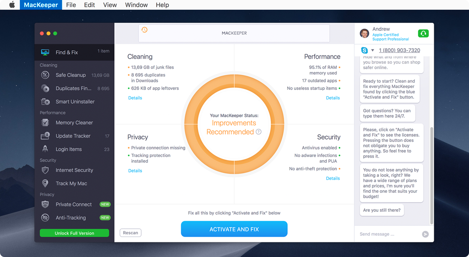This screenshot has width=469, height=257.
Task: Open Details link under Privacy
Action: (x=135, y=170)
